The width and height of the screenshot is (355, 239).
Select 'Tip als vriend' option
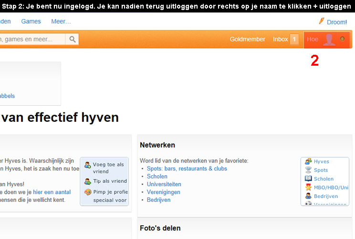point(110,181)
